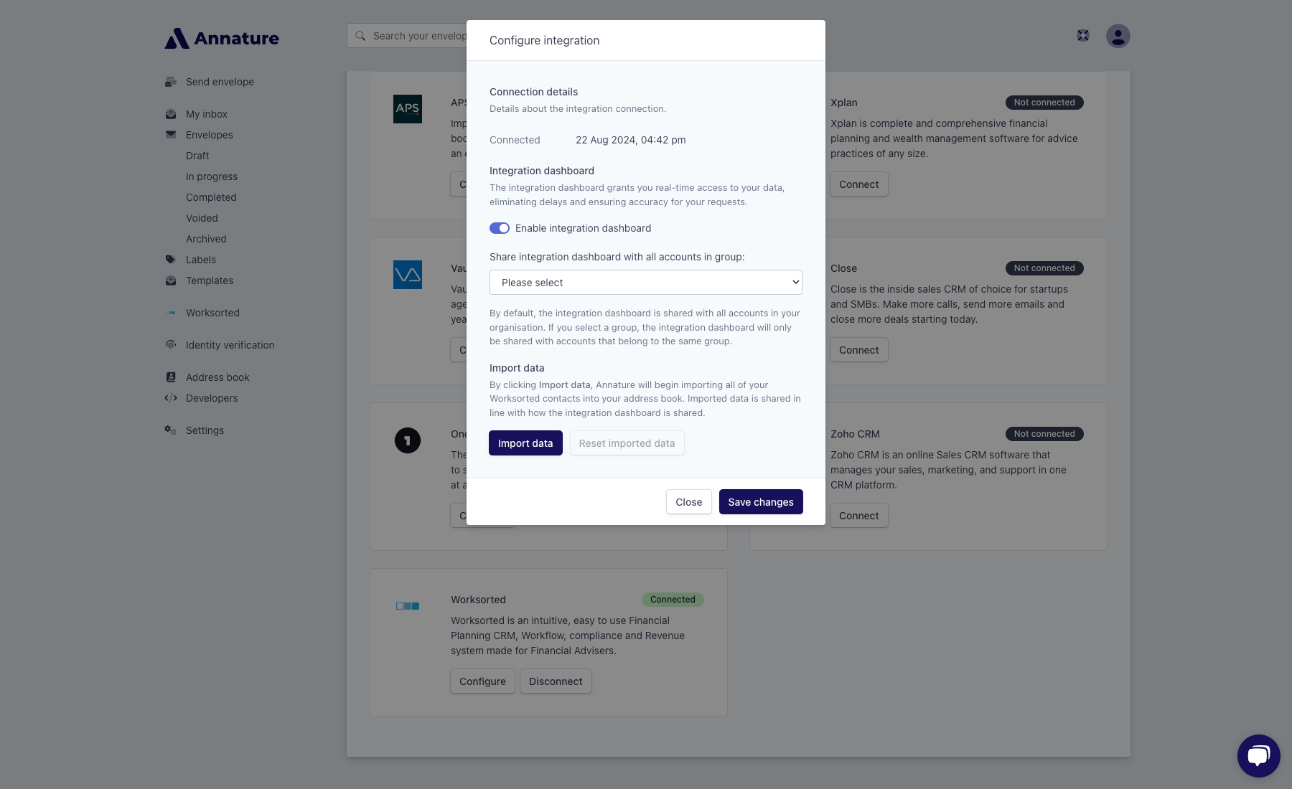Open Templates via its sidebar icon
The image size is (1292, 789).
(170, 280)
